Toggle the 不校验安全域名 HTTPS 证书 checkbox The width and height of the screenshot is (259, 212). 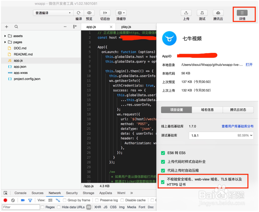(x=163, y=182)
